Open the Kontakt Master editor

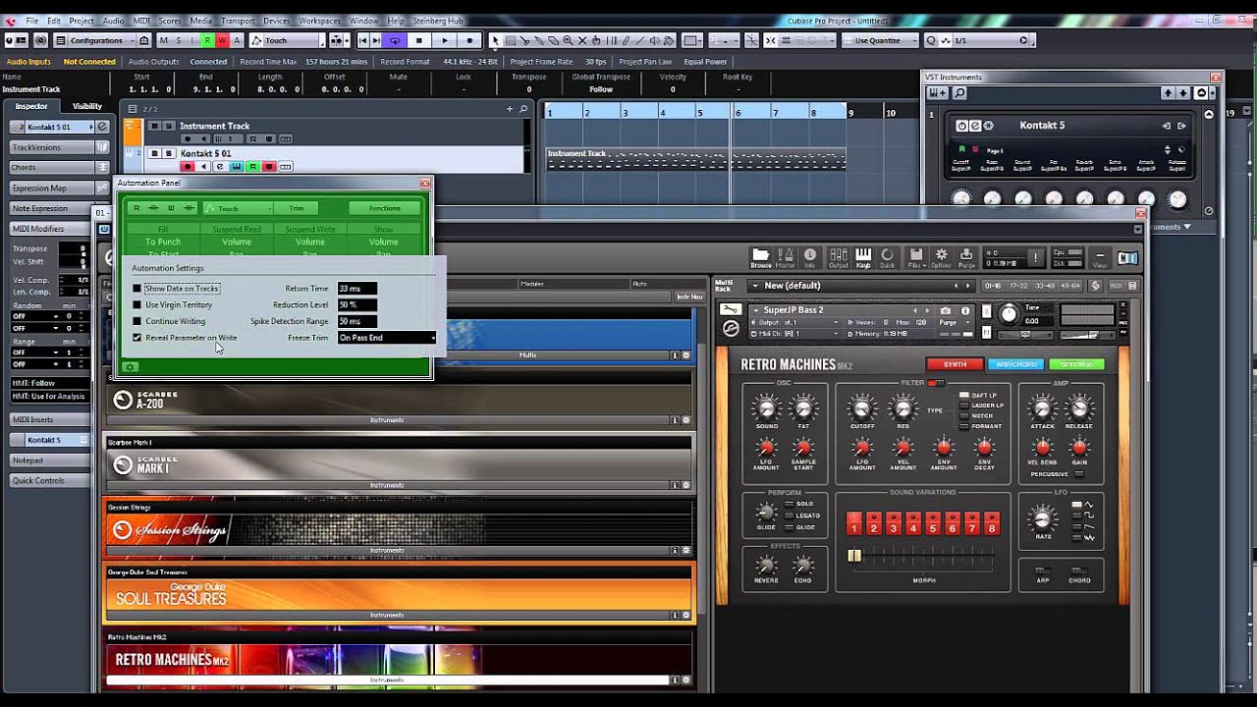click(x=786, y=257)
